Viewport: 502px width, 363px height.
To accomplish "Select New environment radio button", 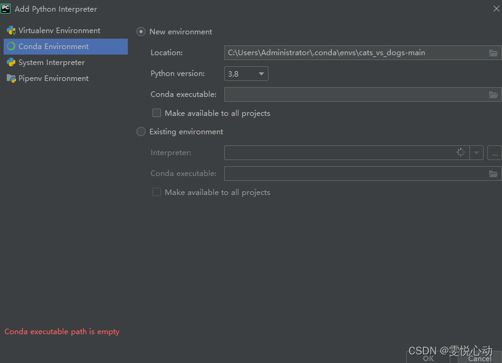I will (141, 32).
